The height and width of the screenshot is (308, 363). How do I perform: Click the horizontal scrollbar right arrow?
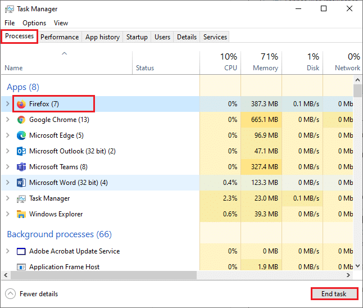point(348,275)
